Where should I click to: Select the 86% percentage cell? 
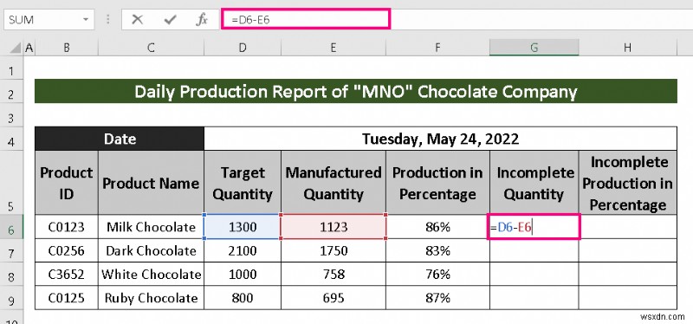pyautogui.click(x=437, y=227)
